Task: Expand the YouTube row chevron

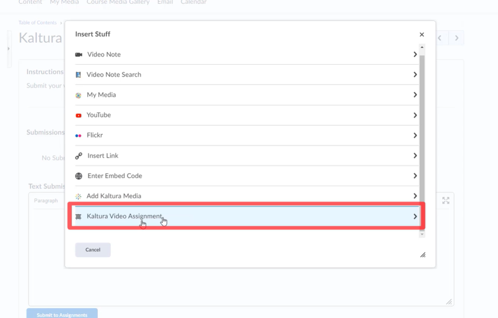Action: click(x=415, y=115)
